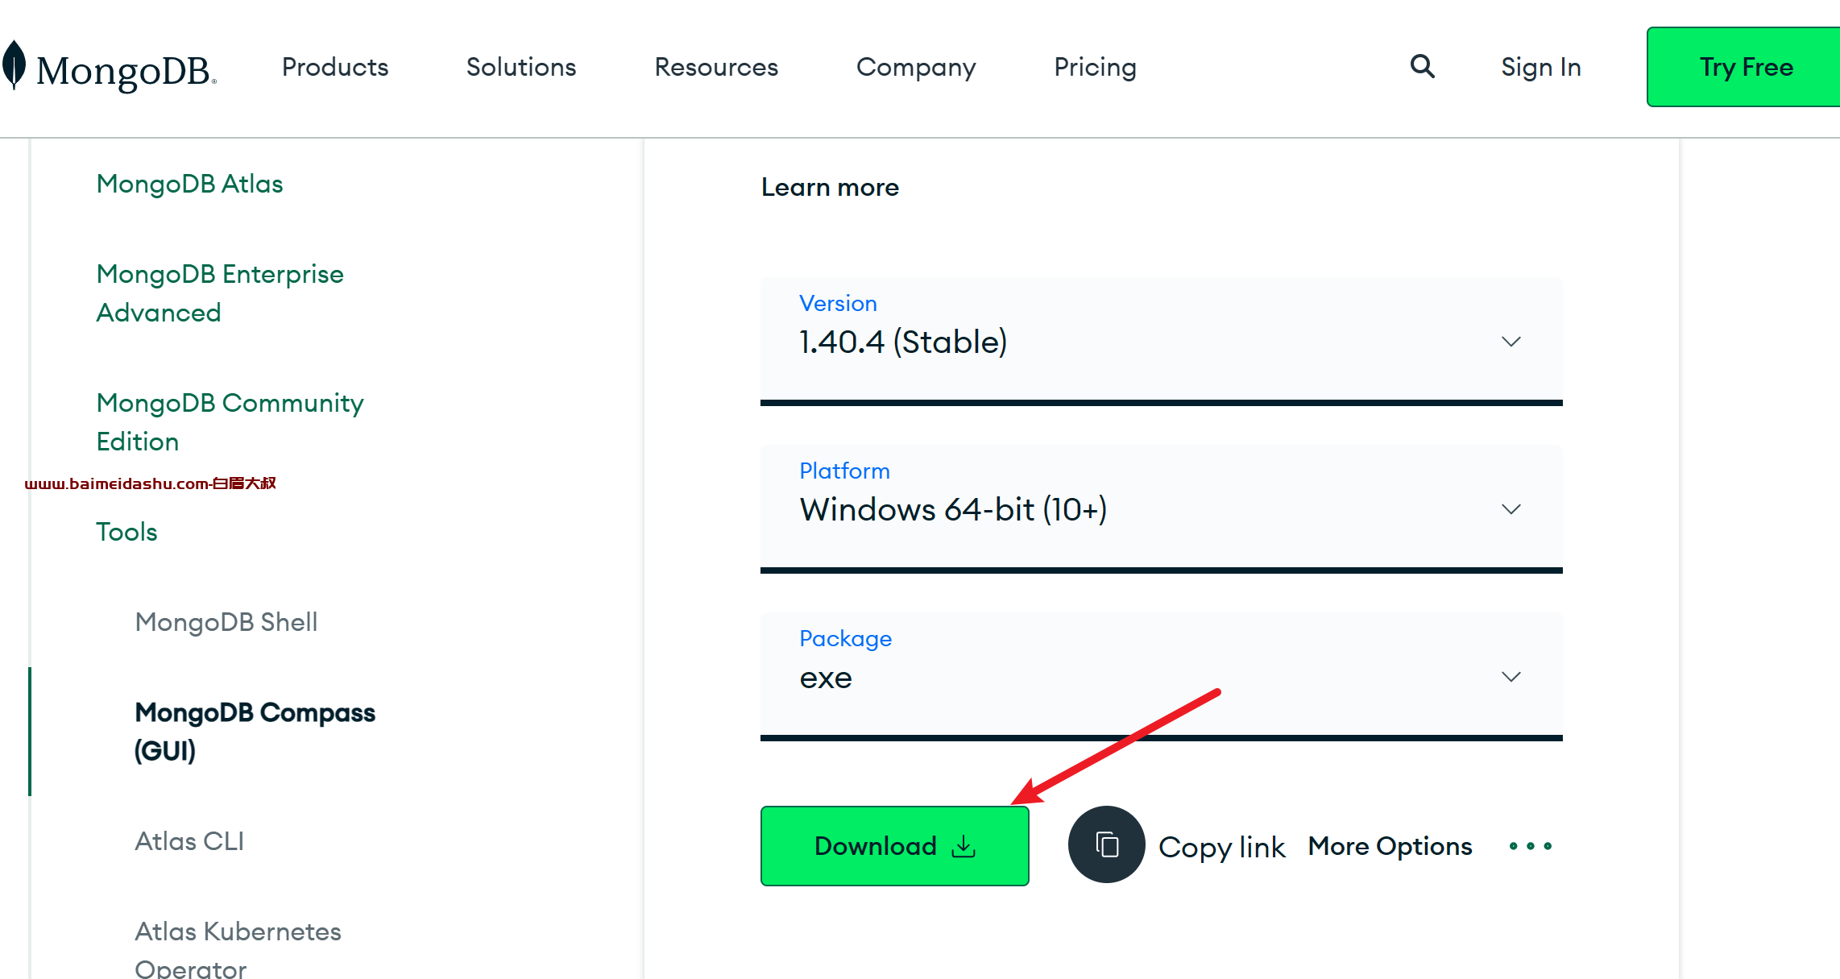Open MongoDB Shell in sidebar
1840x979 pixels.
226,622
